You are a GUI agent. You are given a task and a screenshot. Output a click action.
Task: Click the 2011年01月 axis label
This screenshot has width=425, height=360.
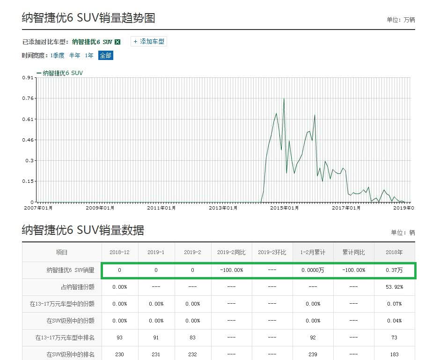coord(161,208)
